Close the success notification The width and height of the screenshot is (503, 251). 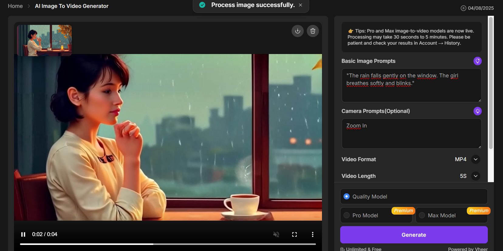300,5
